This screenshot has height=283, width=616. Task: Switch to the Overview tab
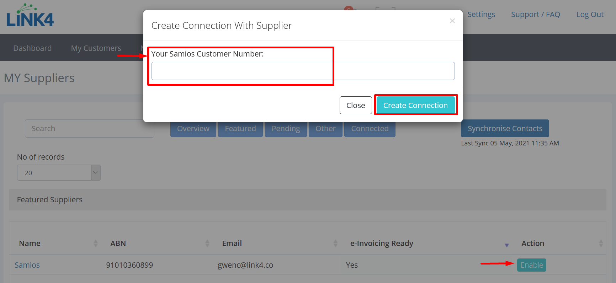(193, 128)
